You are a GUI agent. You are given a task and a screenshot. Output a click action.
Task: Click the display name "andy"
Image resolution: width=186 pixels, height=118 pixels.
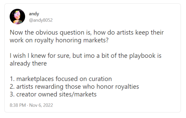34,14
